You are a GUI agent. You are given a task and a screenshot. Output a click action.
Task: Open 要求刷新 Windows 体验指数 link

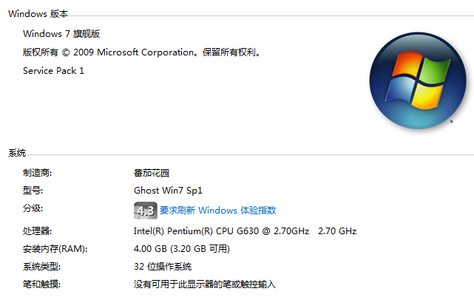pyautogui.click(x=217, y=211)
